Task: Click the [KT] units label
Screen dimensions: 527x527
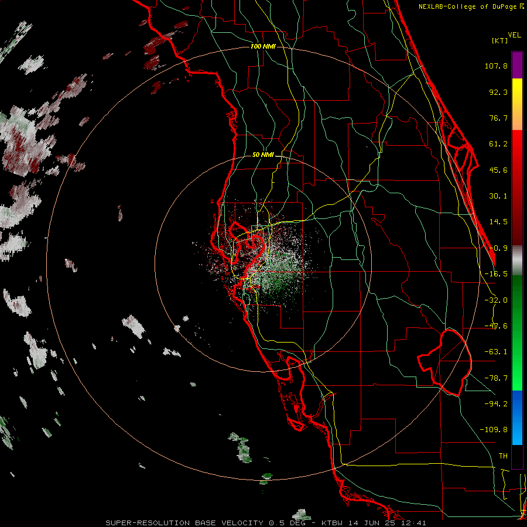Action: click(500, 40)
